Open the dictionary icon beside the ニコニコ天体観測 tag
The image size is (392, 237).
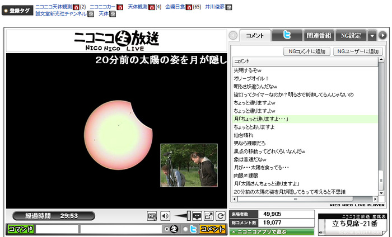click(76, 7)
